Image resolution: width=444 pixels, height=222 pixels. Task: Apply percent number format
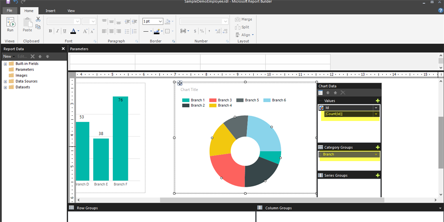pyautogui.click(x=202, y=31)
